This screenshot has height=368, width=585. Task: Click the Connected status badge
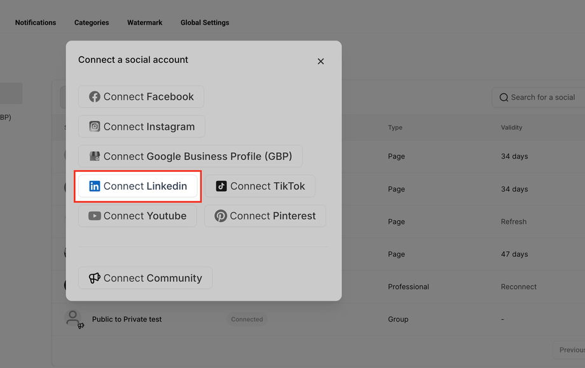point(247,319)
